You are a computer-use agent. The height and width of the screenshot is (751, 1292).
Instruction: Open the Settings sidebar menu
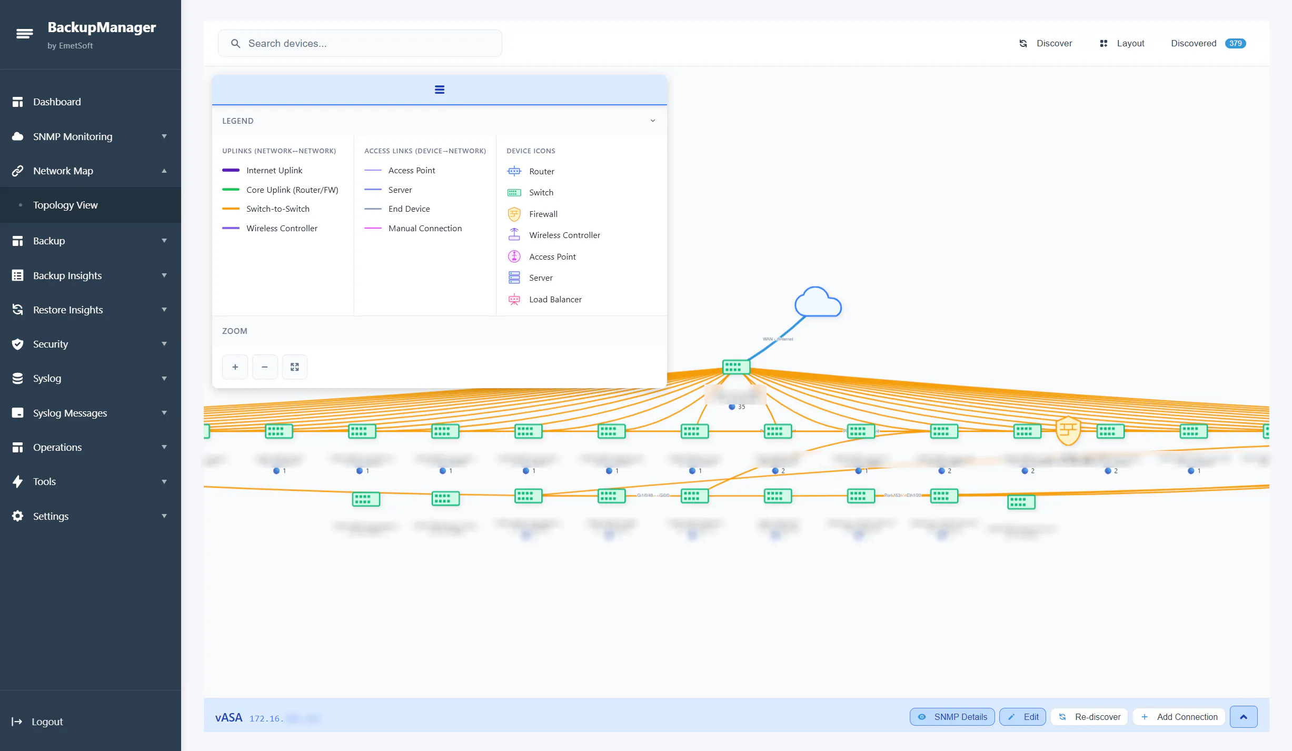(x=91, y=516)
